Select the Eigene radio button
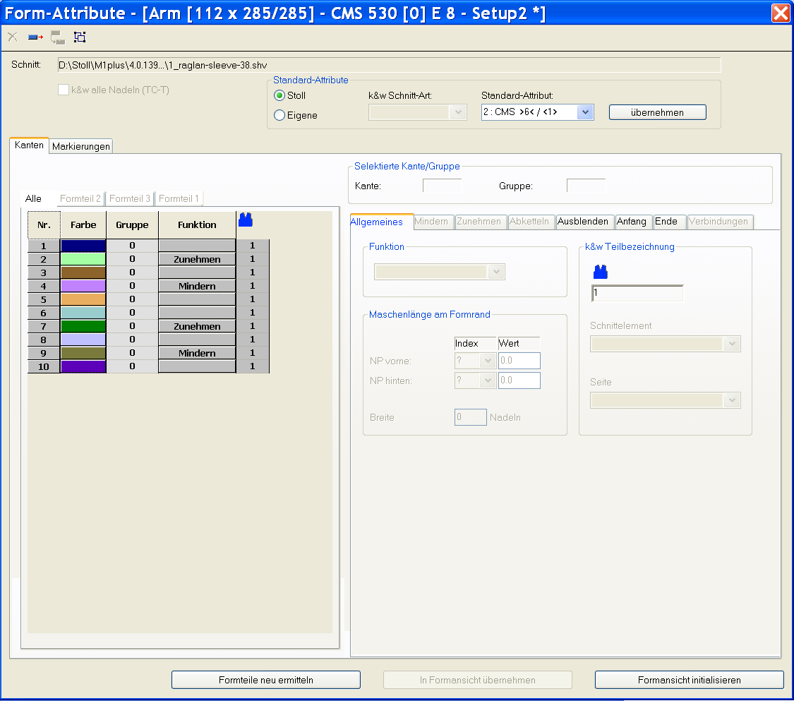Screen dimensions: 794x701 tap(279, 115)
